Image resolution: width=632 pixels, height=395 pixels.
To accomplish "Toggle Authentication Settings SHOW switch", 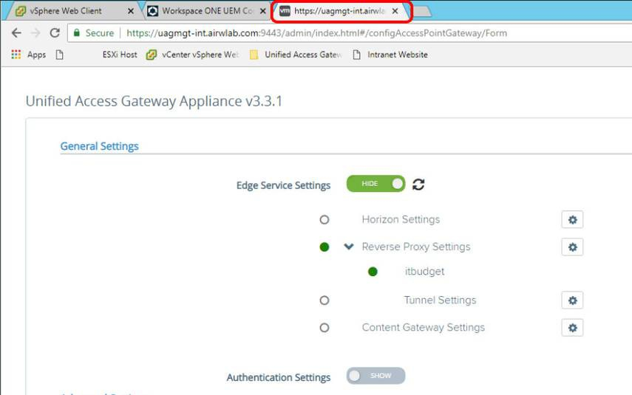I will click(376, 376).
